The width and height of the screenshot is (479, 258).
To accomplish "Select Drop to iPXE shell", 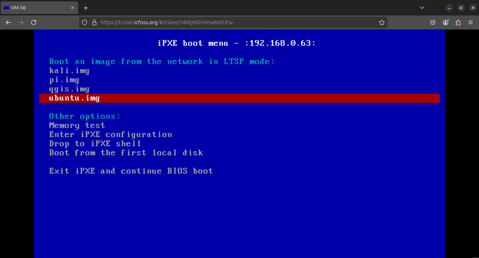I will click(95, 144).
